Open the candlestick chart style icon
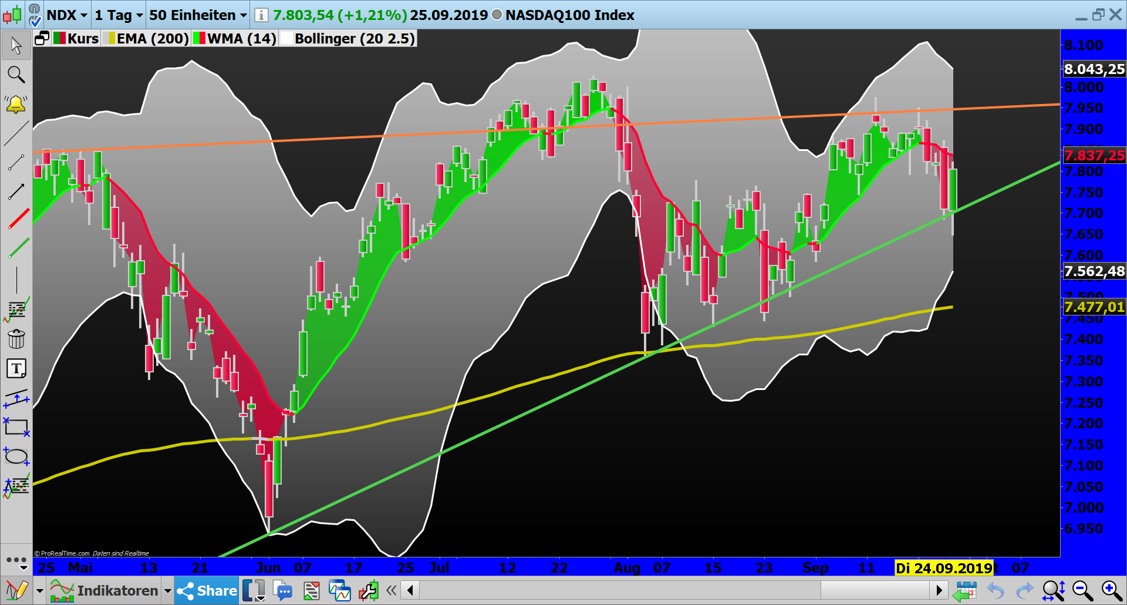 [12, 15]
